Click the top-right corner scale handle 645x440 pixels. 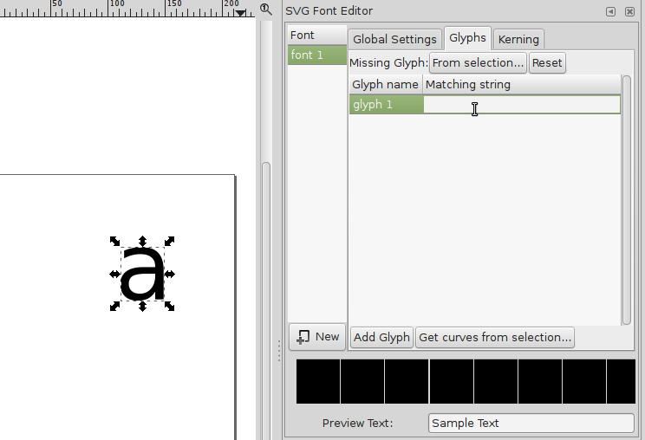[x=170, y=241]
